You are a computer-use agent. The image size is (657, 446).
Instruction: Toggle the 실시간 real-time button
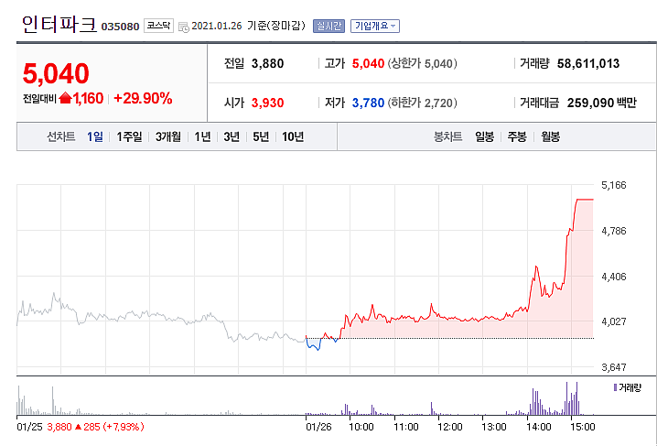pyautogui.click(x=328, y=26)
